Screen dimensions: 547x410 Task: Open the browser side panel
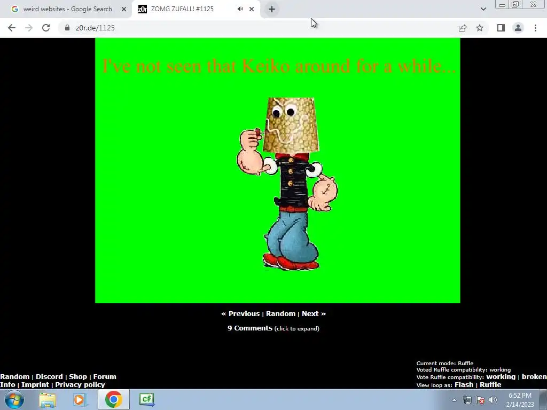(501, 28)
